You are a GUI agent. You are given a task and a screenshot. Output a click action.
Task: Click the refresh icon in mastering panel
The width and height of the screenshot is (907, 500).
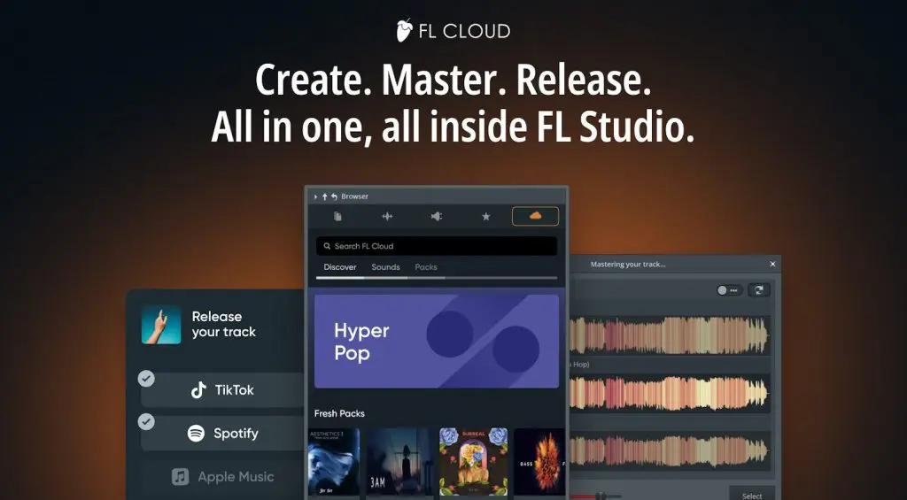pos(759,290)
